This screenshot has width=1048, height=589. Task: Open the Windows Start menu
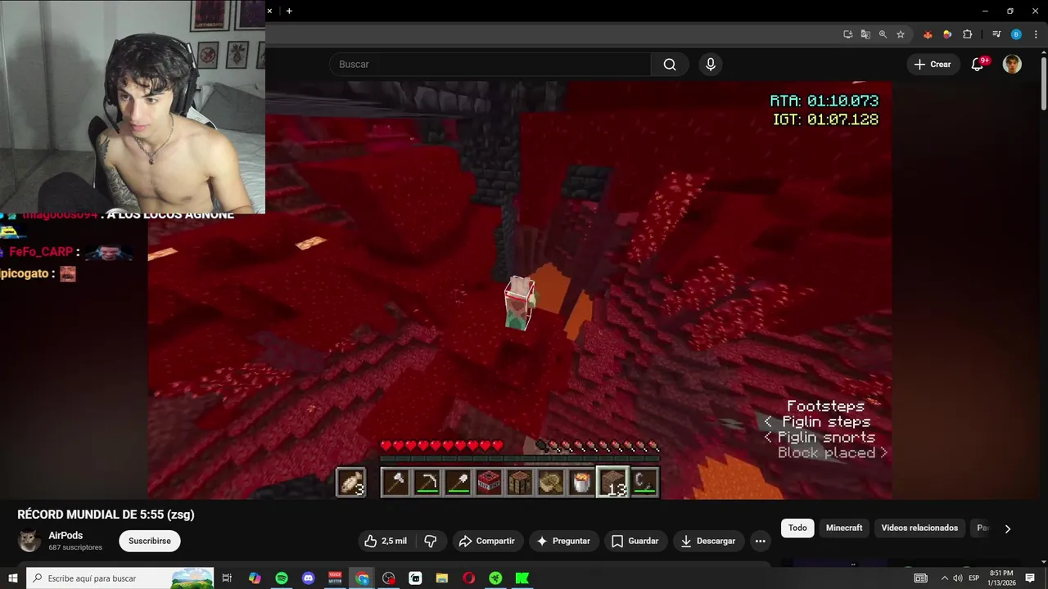pos(12,578)
